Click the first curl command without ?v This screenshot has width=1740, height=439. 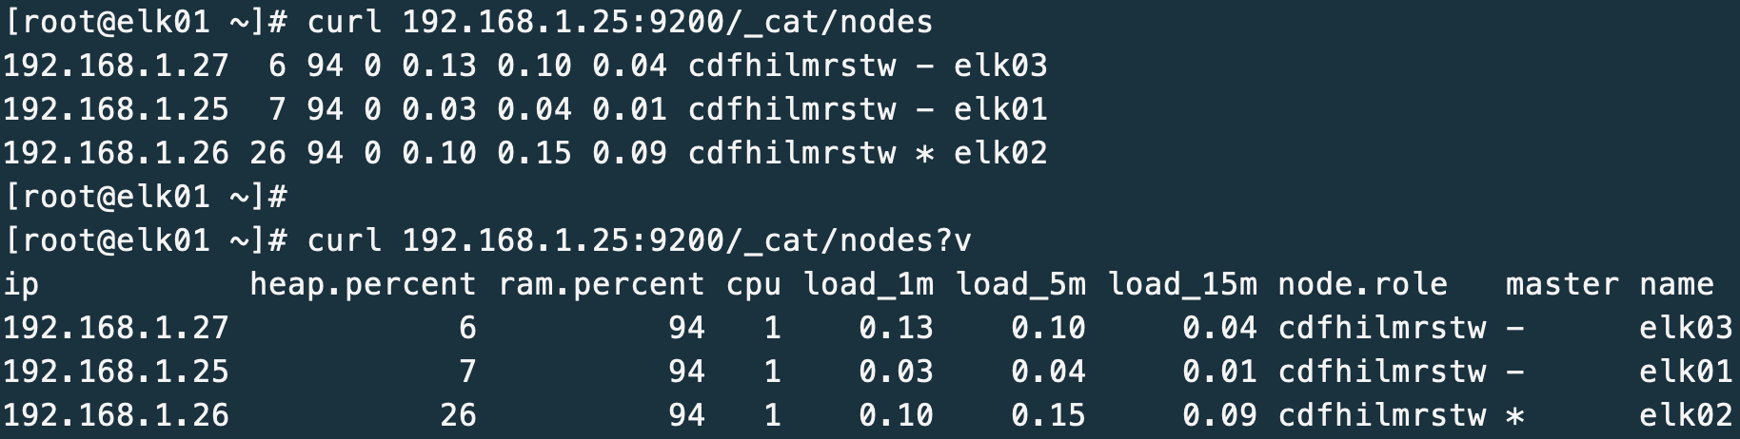pos(620,22)
